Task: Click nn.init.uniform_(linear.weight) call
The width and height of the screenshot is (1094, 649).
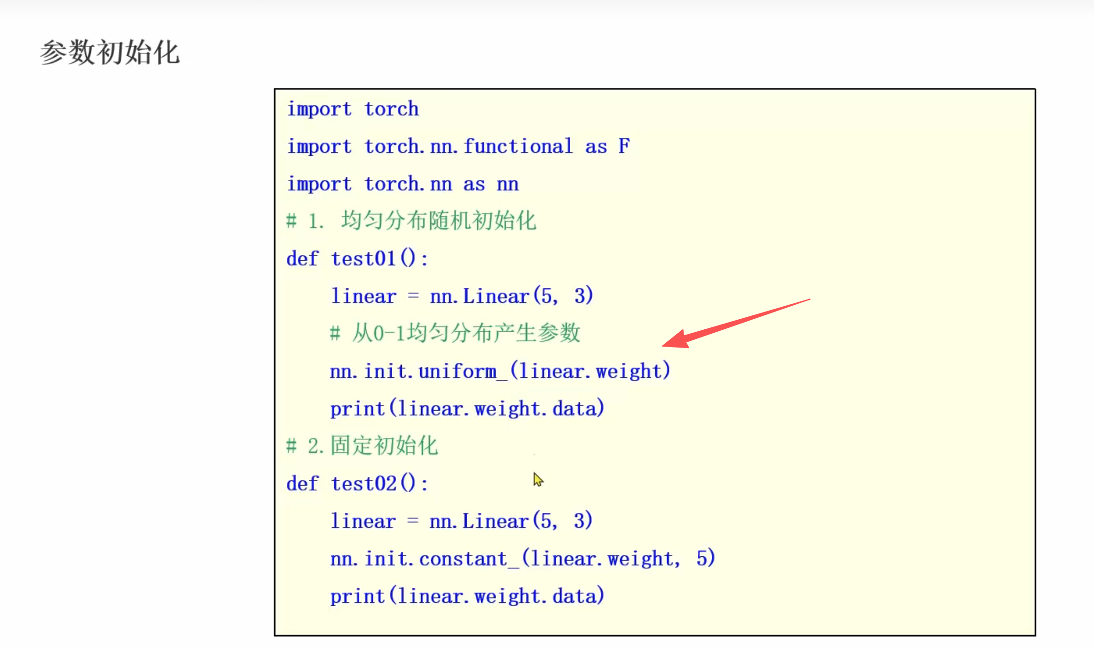Action: click(499, 371)
